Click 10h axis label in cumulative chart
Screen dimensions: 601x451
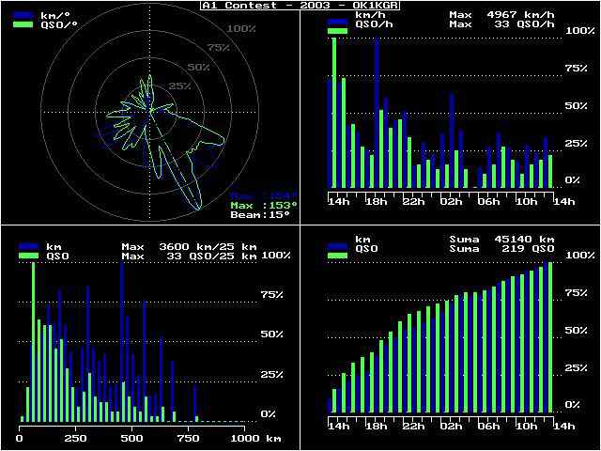point(527,426)
